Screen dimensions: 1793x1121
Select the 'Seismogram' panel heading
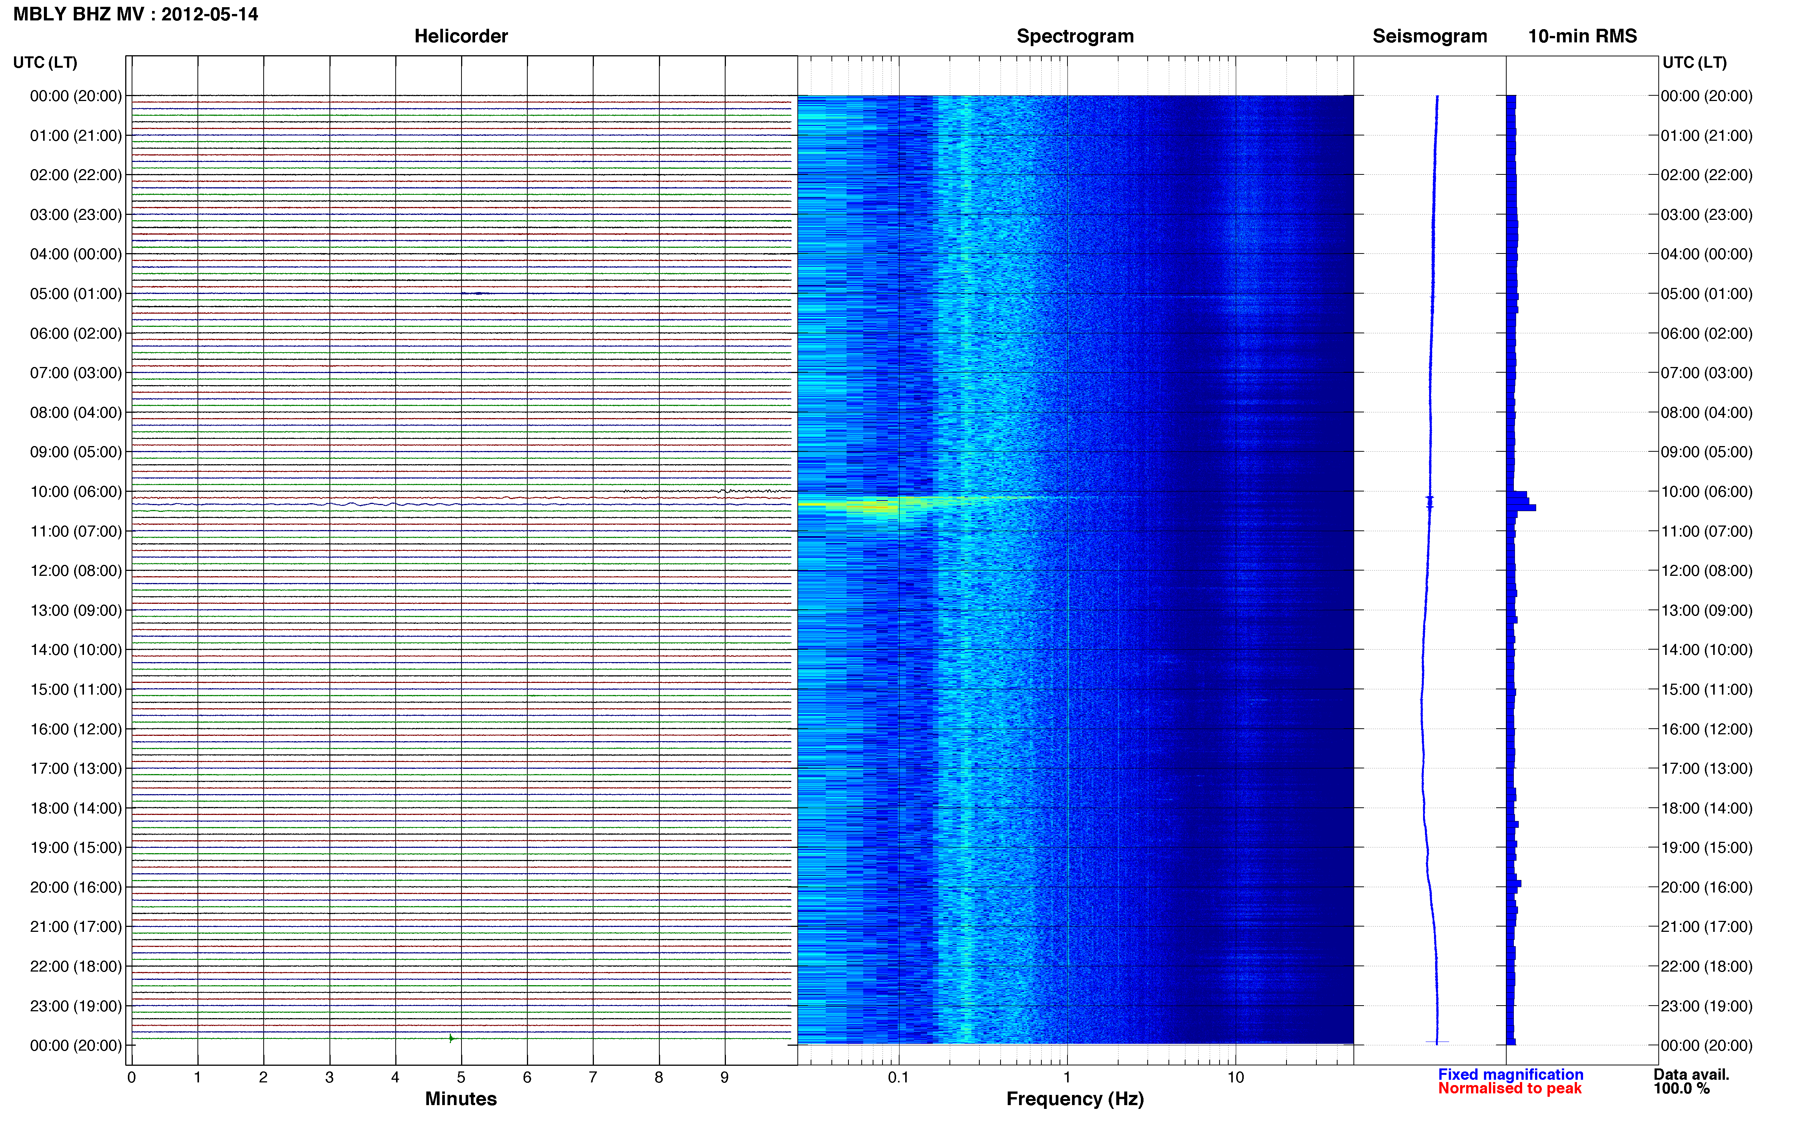tap(1430, 36)
